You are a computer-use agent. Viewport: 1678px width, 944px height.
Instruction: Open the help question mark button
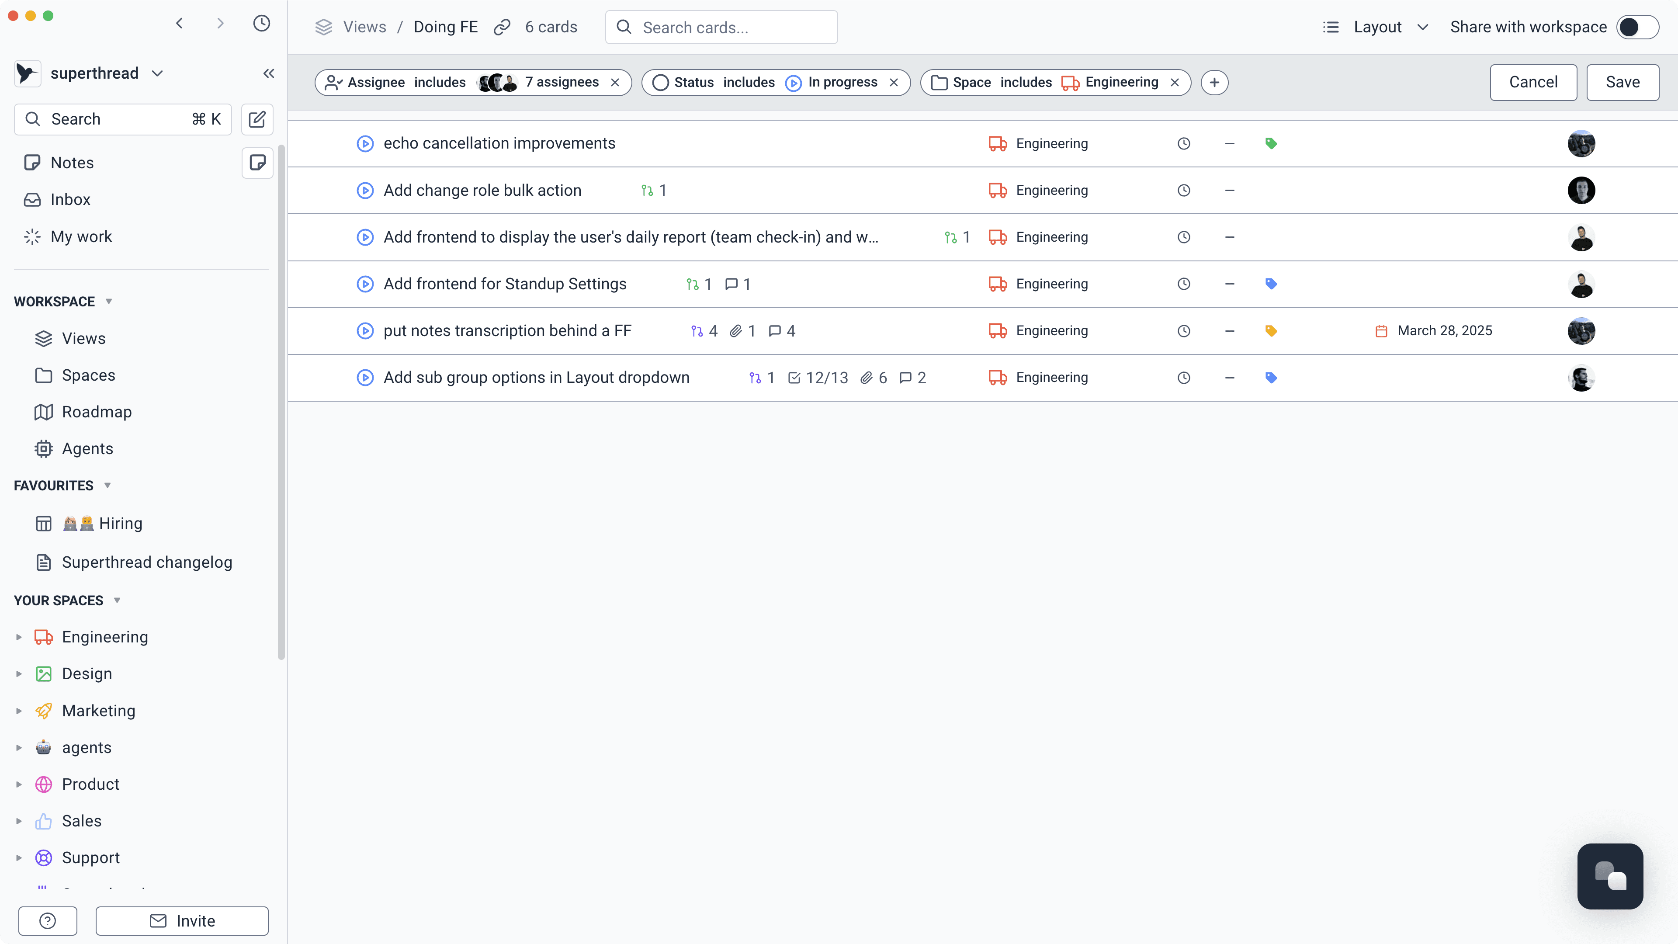pyautogui.click(x=48, y=920)
